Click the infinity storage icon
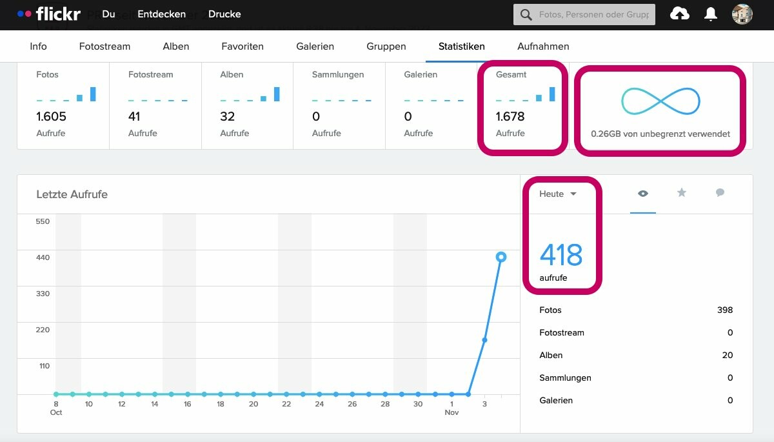Viewport: 774px width, 442px height. 660,101
